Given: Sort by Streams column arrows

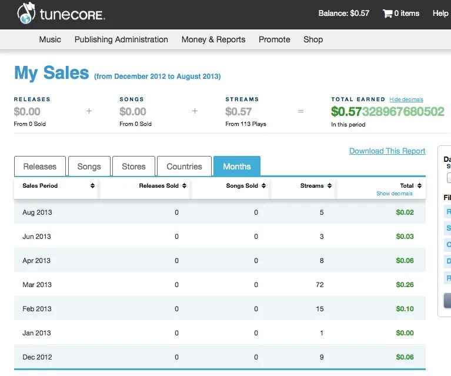Looking at the screenshot, I should 329,186.
